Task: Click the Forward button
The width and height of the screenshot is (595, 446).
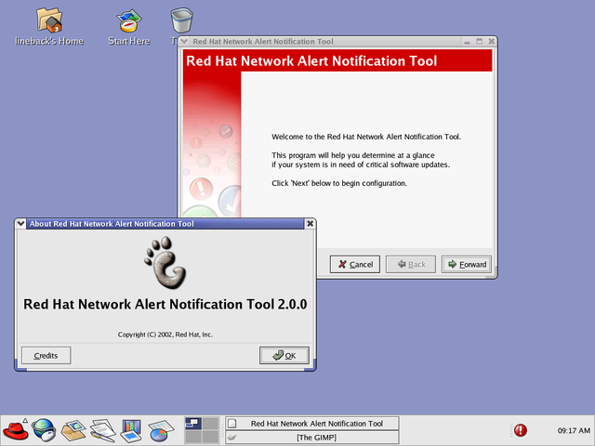Action: pos(467,264)
